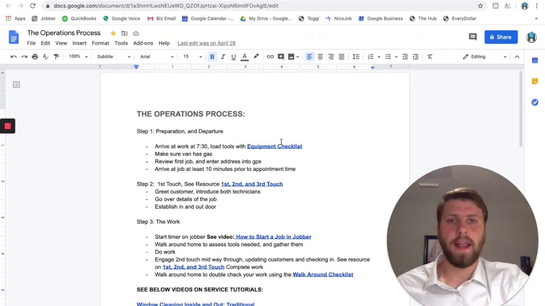Collapse the menus with the chevron arrow
This screenshot has height=306, width=545.
coord(517,57)
